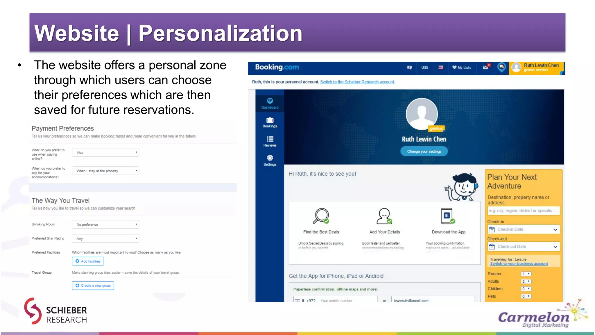Open the Rooms count dropdown
This screenshot has width=595, height=335.
coord(526,274)
